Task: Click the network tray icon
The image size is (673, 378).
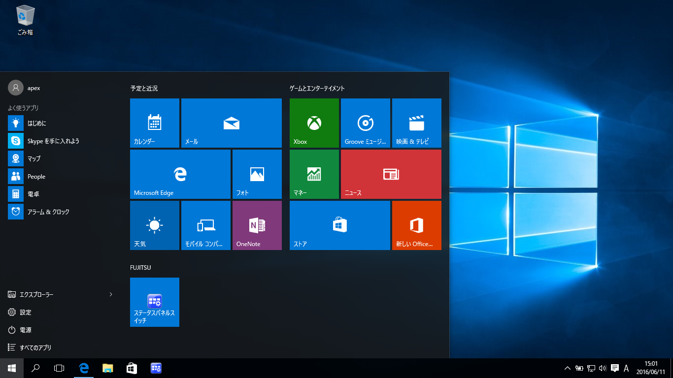Action: tap(591, 368)
